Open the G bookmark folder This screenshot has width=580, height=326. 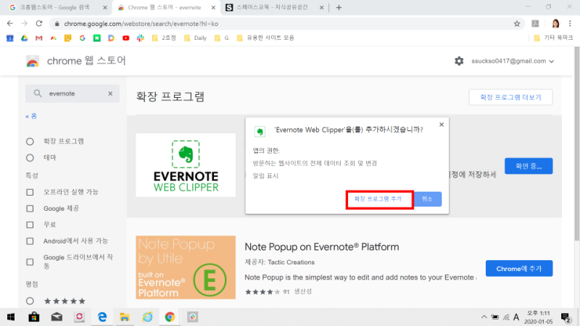222,38
